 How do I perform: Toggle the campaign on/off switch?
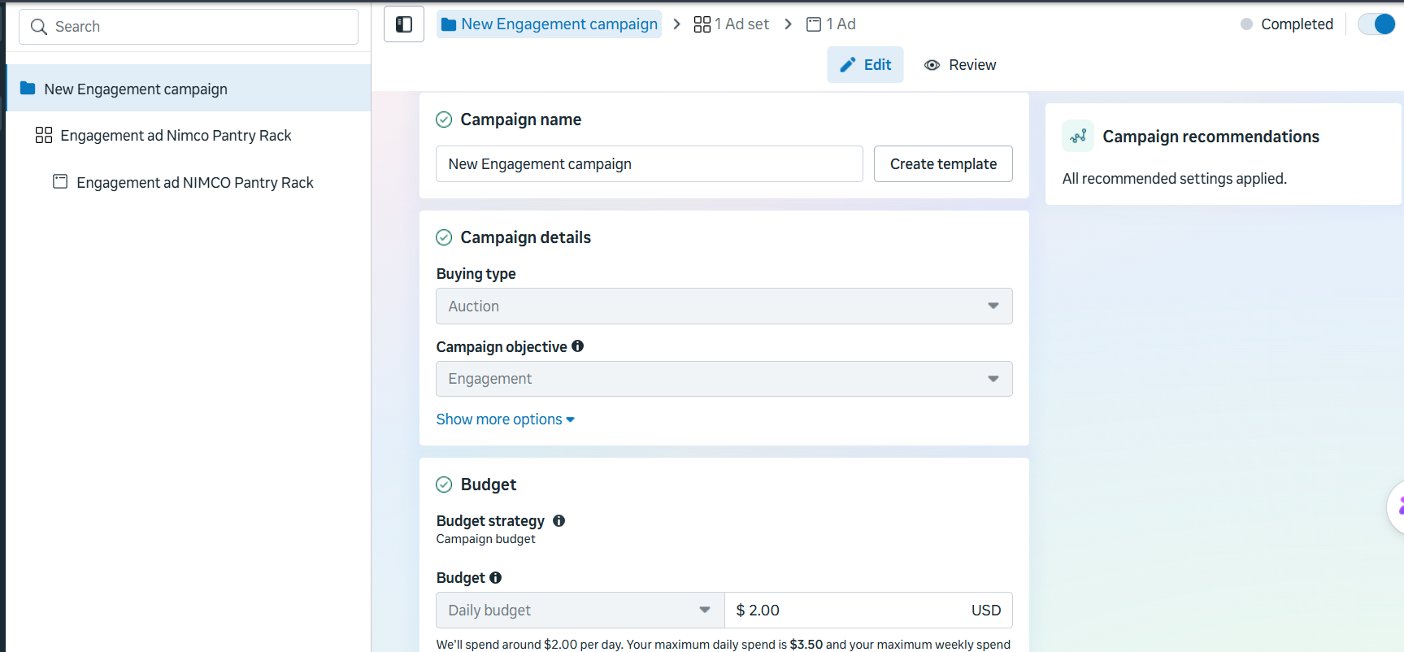coord(1377,24)
